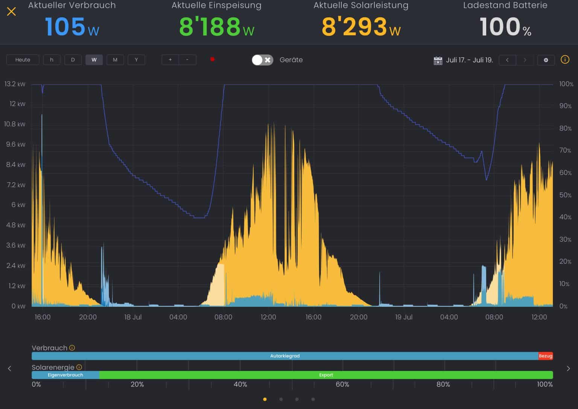This screenshot has width=578, height=409.
Task: Toggle the Geräte switch on
Action: (x=262, y=60)
